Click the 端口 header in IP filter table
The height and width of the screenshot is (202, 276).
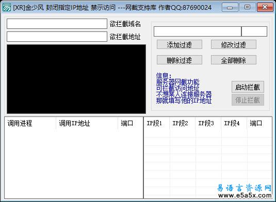point(259,123)
